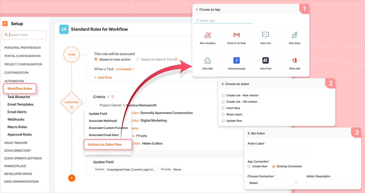The image size is (365, 193).
Task: Select the Zoho Cliq app
Action: [x=265, y=38]
